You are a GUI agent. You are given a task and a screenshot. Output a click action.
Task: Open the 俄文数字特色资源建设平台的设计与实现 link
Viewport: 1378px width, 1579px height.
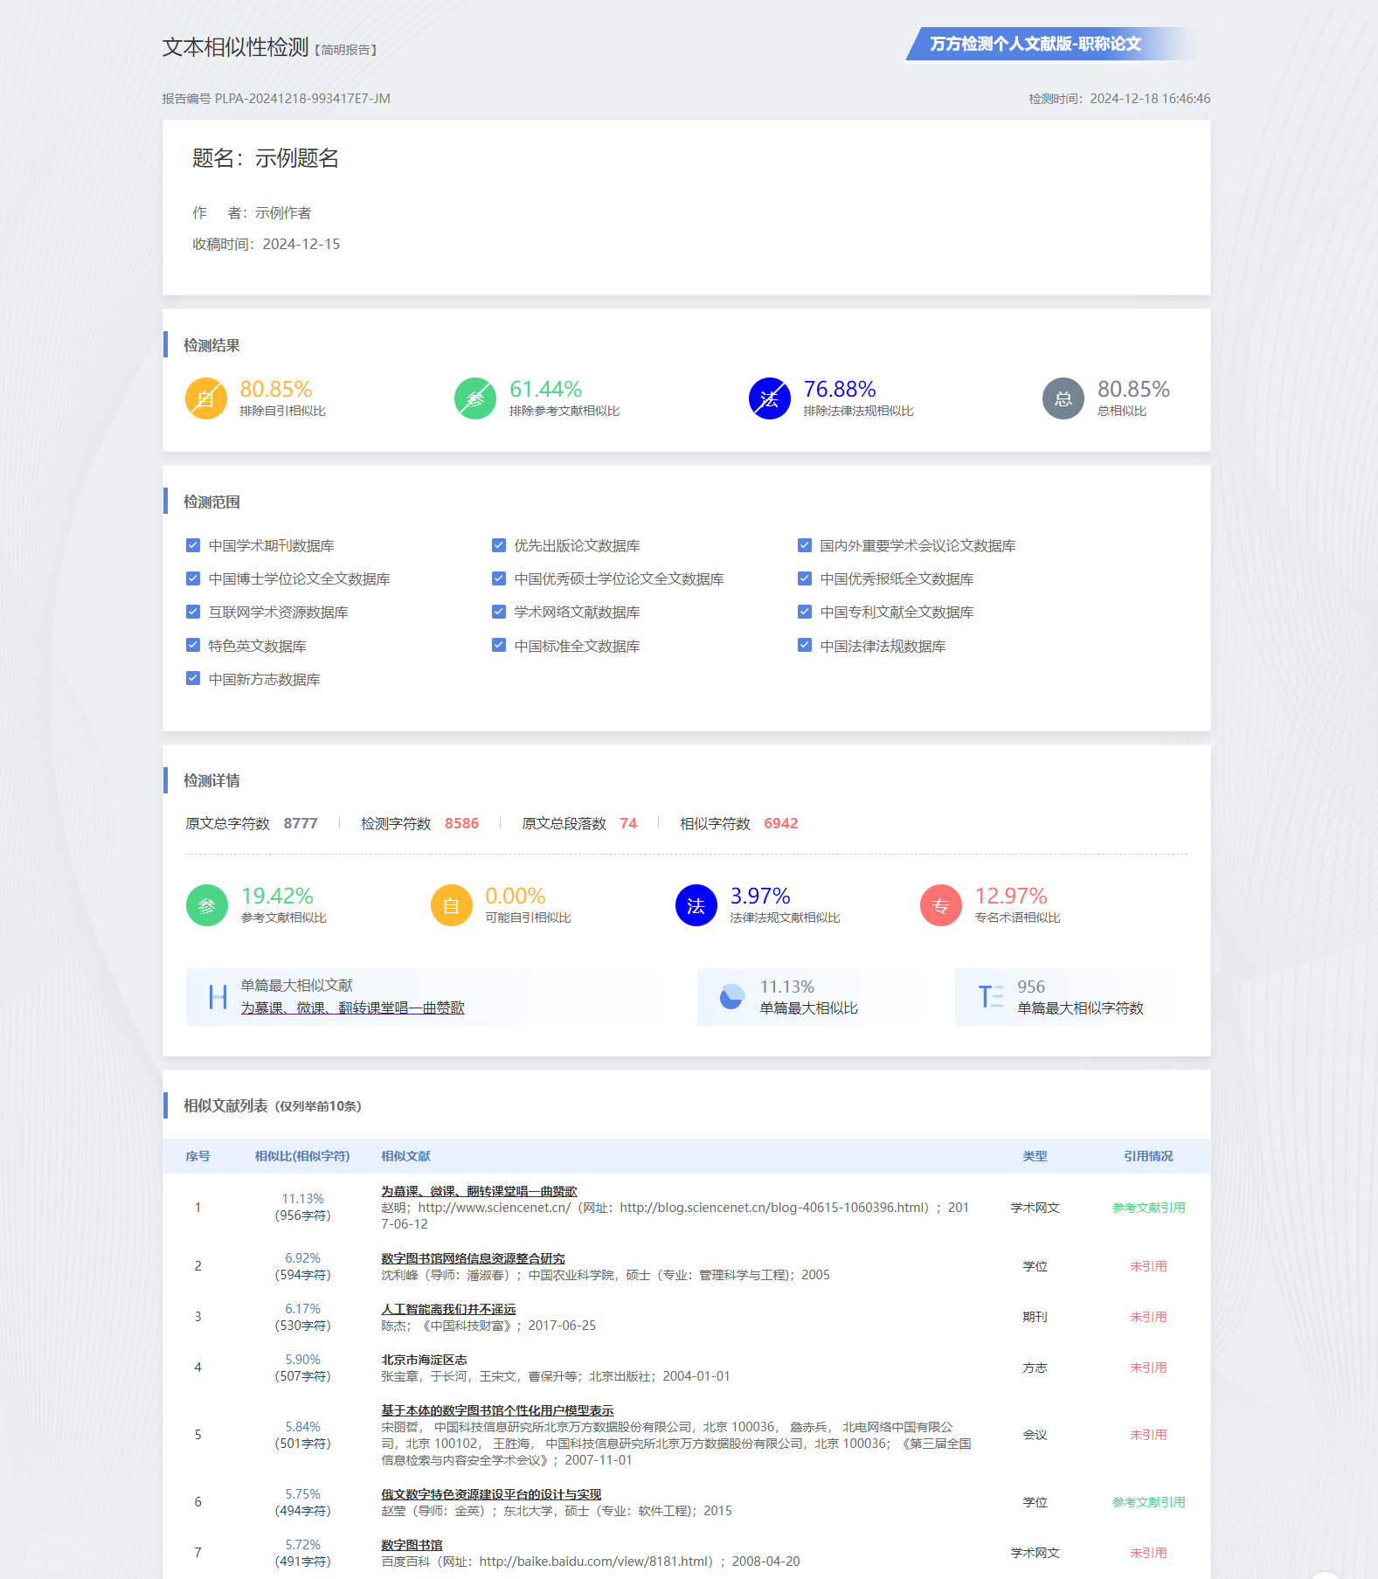(x=491, y=1494)
